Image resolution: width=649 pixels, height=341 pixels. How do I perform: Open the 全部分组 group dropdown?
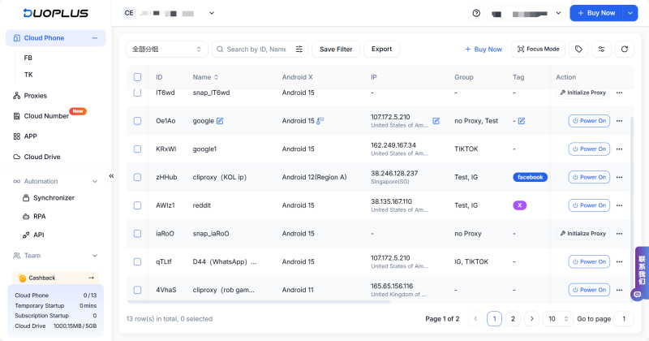point(166,50)
